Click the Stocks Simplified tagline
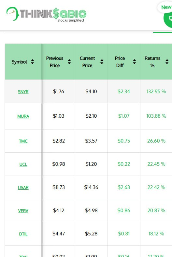 point(71,20)
